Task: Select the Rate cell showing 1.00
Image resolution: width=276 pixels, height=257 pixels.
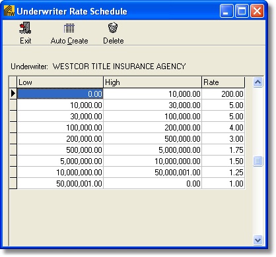Action: [223, 183]
